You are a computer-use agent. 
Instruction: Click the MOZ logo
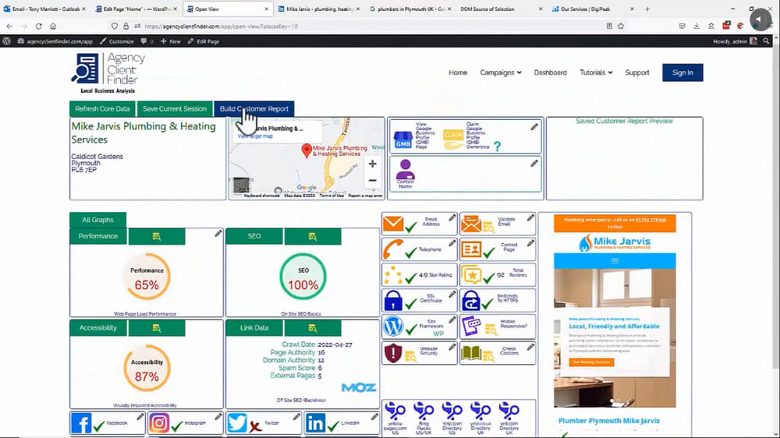coord(359,387)
